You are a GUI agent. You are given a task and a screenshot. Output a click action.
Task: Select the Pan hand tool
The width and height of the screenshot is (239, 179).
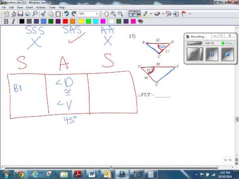point(107,14)
